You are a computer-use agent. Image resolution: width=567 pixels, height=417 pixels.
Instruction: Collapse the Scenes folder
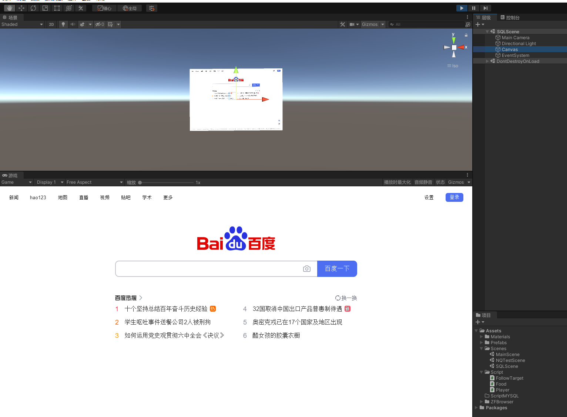482,349
